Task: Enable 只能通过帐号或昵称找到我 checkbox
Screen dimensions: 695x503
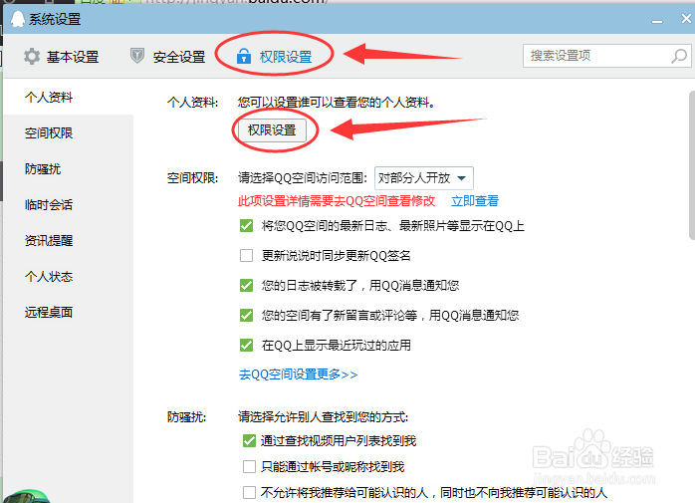Action: (249, 466)
